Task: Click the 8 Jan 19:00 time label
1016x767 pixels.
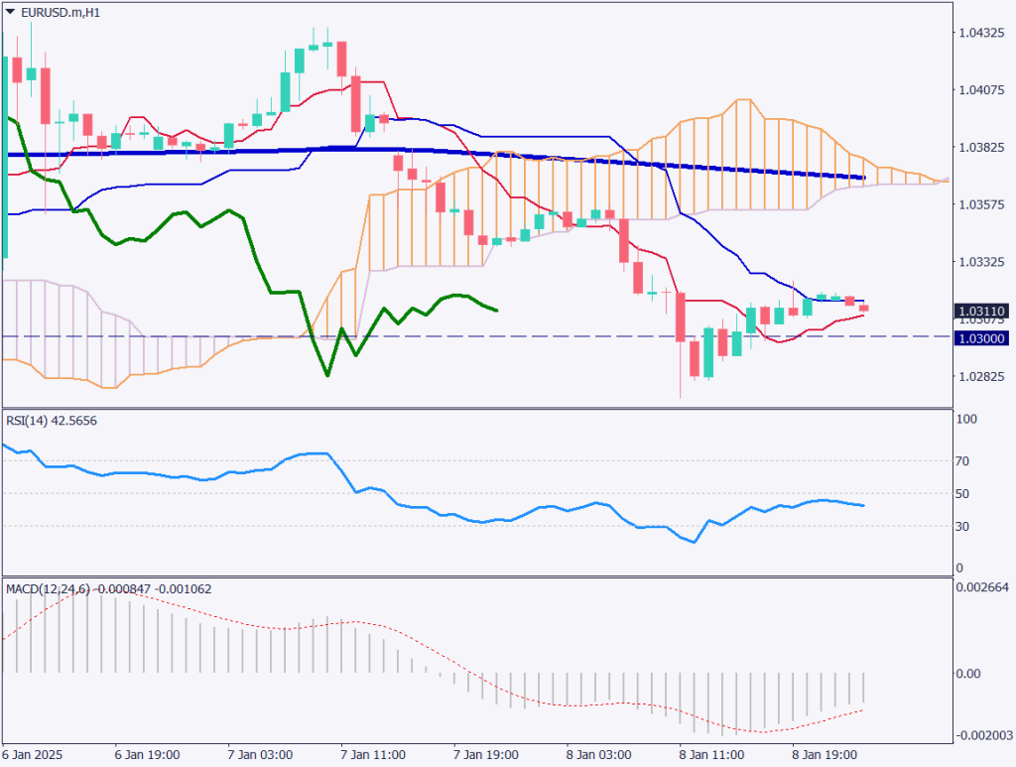Action: click(x=827, y=754)
